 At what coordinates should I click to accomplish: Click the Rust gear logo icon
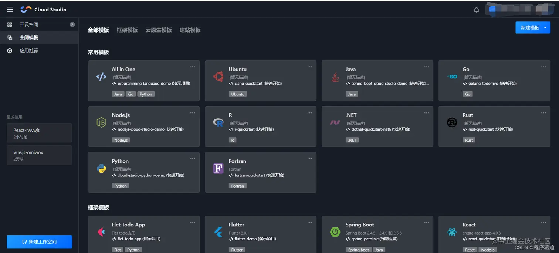tap(452, 122)
